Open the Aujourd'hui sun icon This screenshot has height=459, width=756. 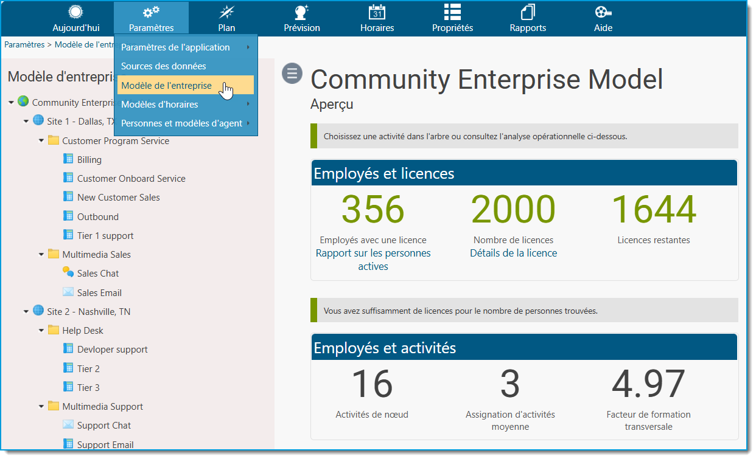coord(76,12)
